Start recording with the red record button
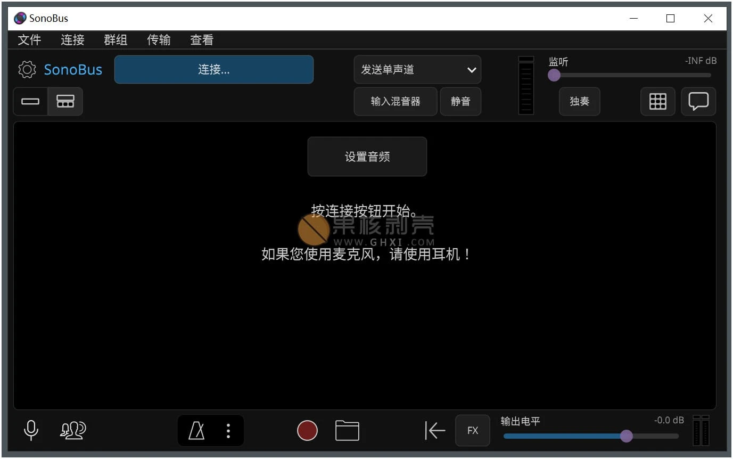The image size is (733, 459). (307, 430)
